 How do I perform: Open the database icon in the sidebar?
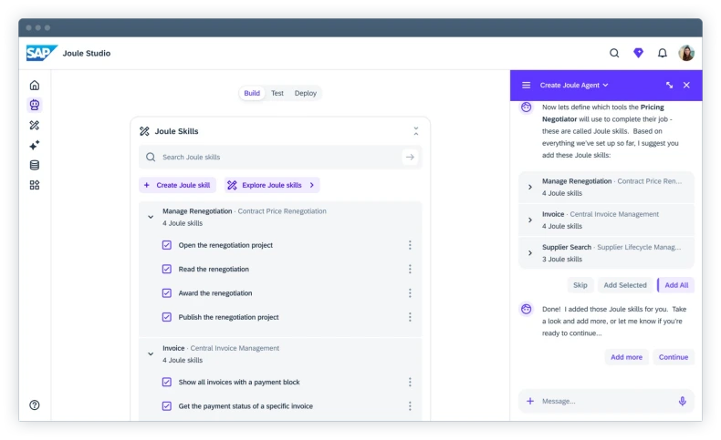tap(35, 165)
